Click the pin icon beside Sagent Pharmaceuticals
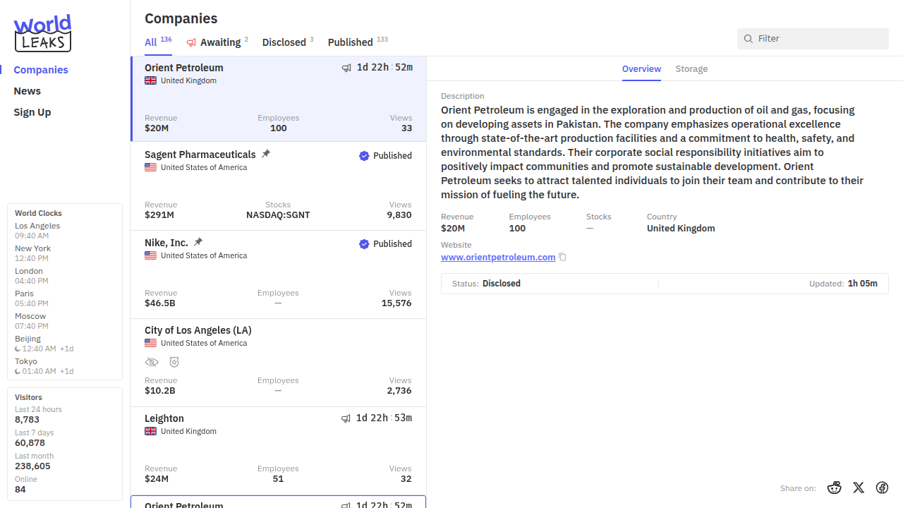The height and width of the screenshot is (508, 903). coord(266,154)
